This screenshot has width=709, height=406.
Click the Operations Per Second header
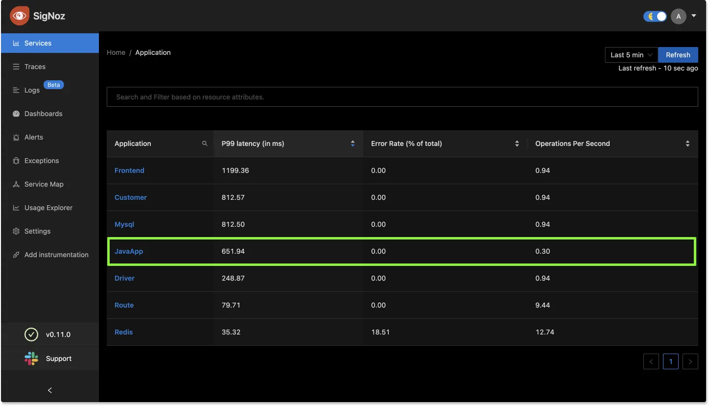pyautogui.click(x=613, y=143)
